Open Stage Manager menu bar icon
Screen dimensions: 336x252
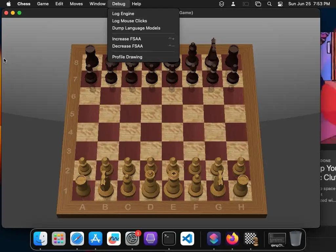(245, 4)
